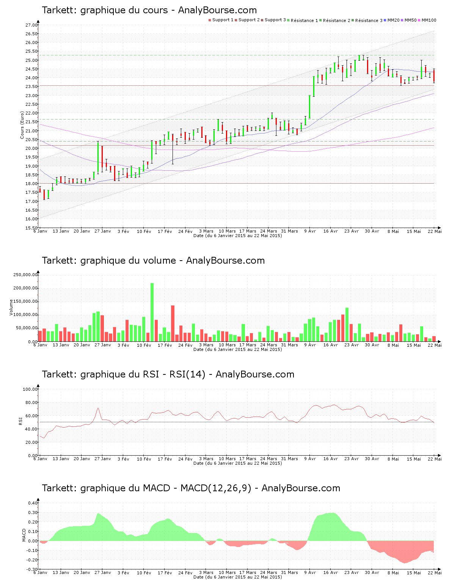Viewport: 455px width, 588px height.
Task: Click the 40.00 value on RSI axis
Action: 31,429
